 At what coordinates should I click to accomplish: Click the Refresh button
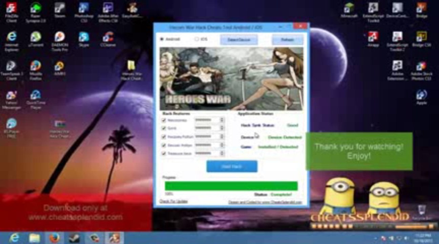coord(287,40)
